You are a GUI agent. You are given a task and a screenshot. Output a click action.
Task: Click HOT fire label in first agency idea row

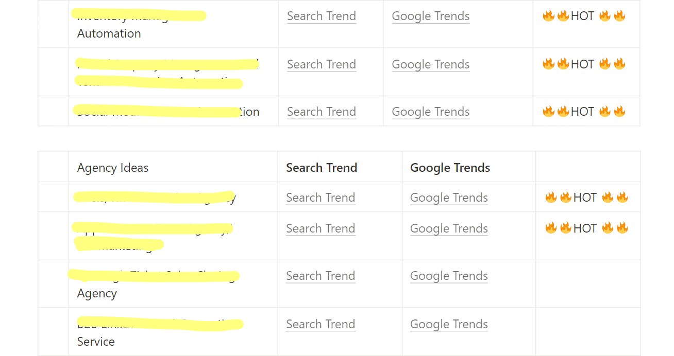[586, 198]
